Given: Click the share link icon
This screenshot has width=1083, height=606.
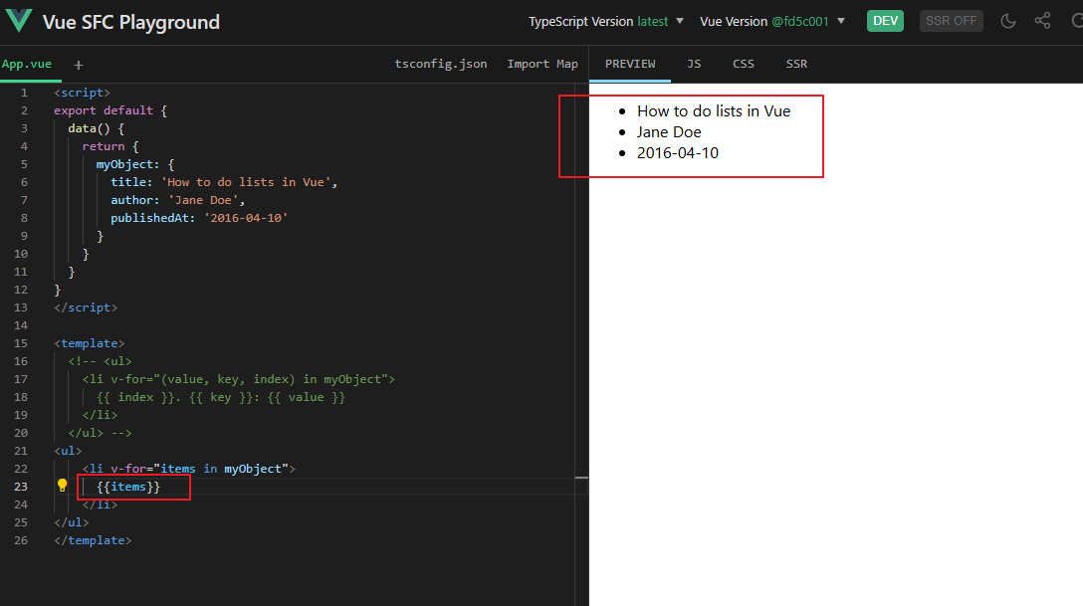Looking at the screenshot, I should 1042,21.
